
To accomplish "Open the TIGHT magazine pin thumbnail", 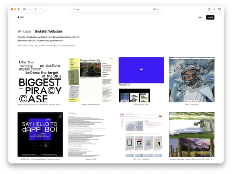I will tap(192, 80).
